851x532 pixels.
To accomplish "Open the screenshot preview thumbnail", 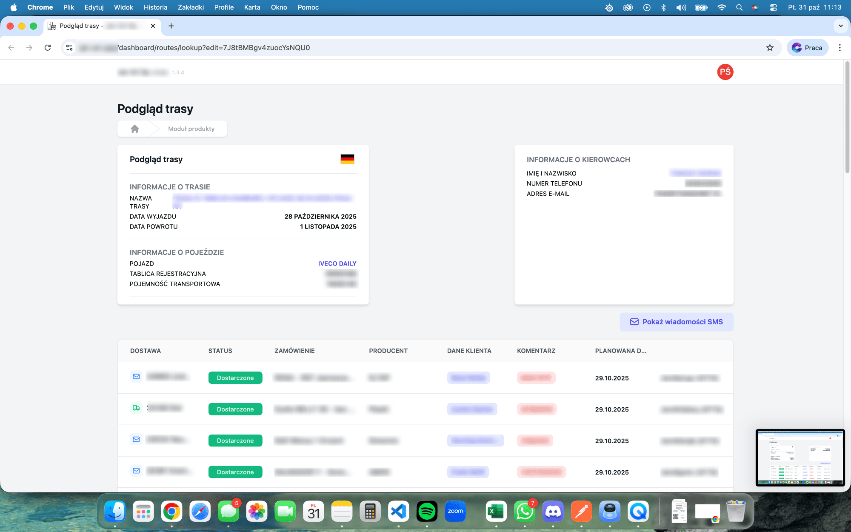I will (x=800, y=458).
